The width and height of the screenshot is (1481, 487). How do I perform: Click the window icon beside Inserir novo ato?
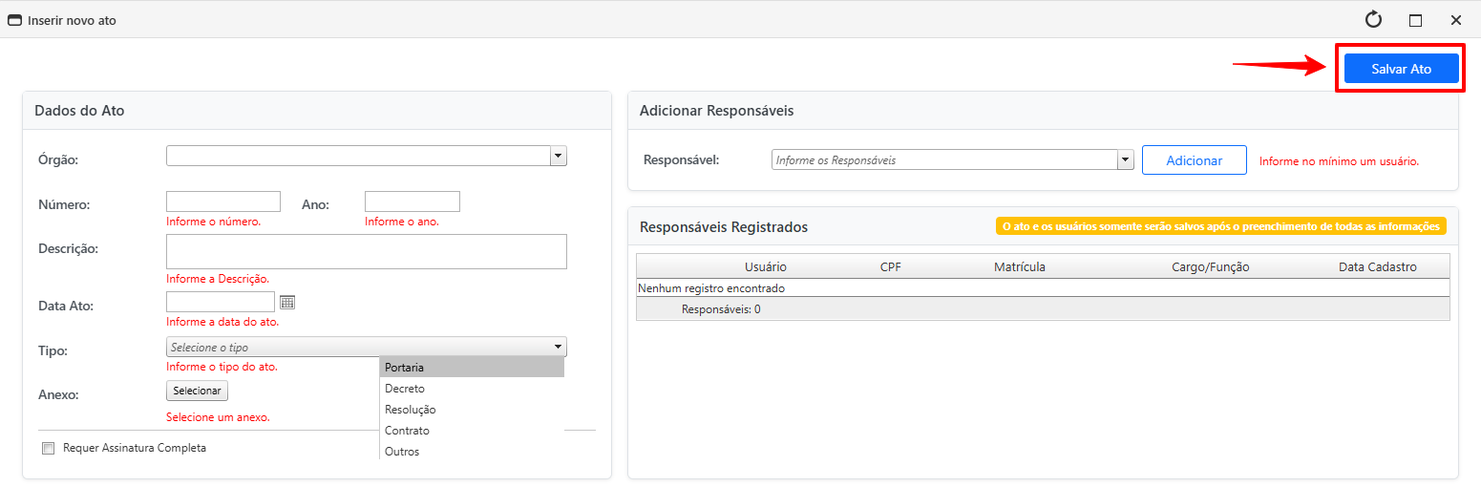pos(14,20)
